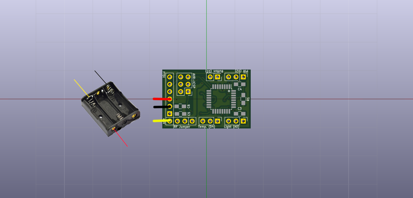Viewport: 413px width, 198px height.
Task: Click the RF Jumper label text
Action: point(182,127)
